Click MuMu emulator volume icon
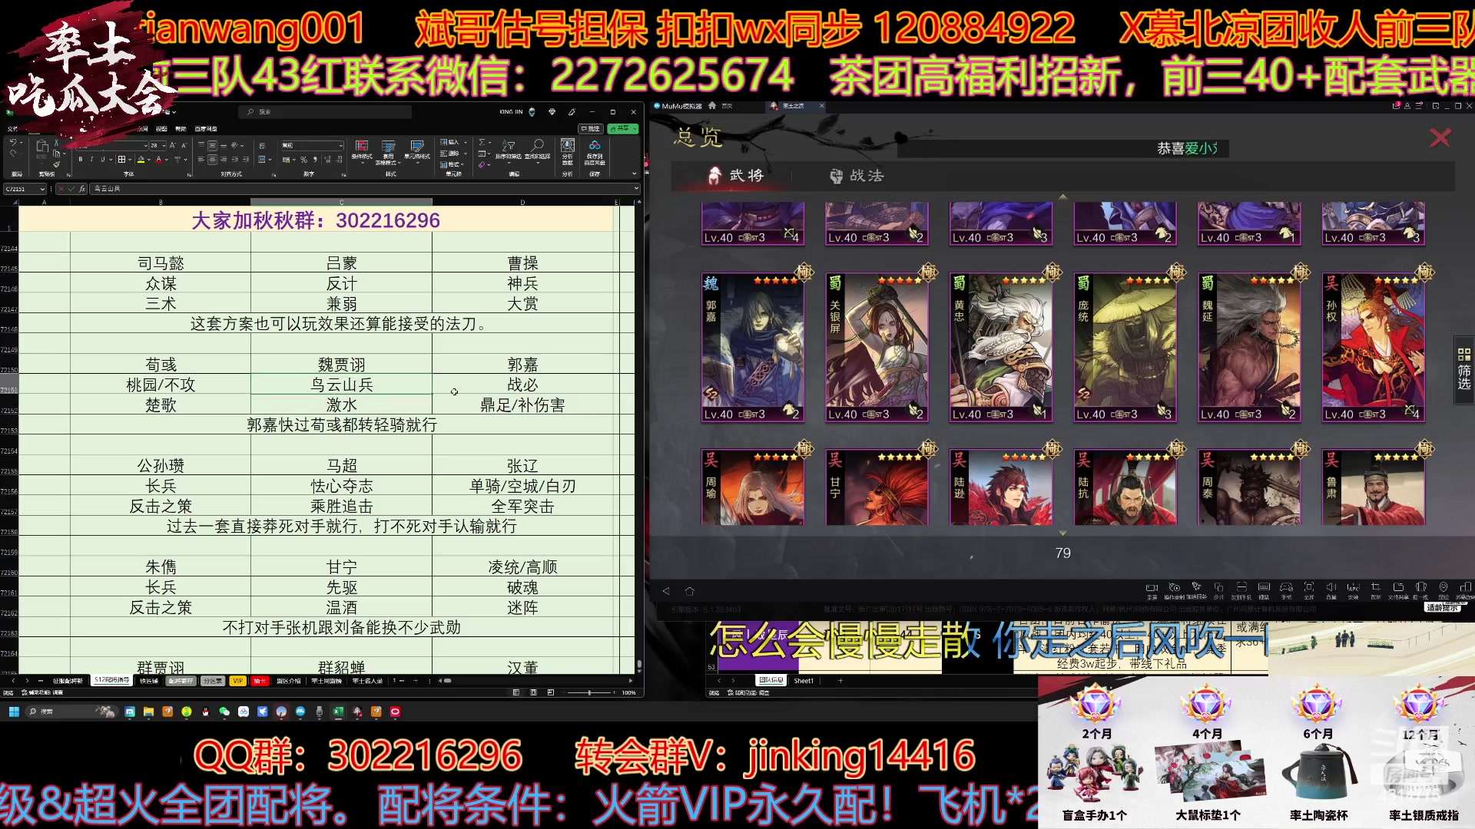Screen dimensions: 1475x829 (1331, 587)
